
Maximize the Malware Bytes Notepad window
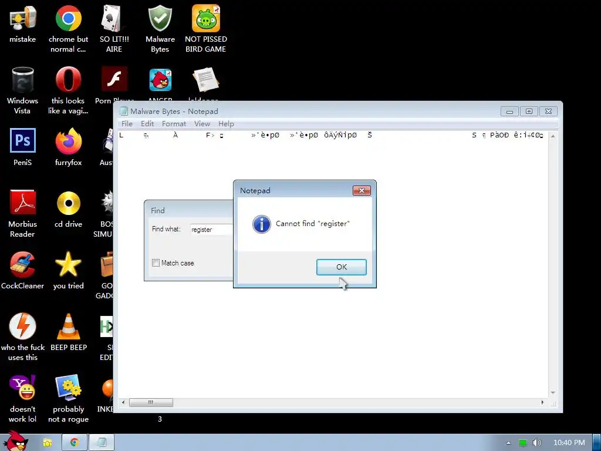(529, 111)
